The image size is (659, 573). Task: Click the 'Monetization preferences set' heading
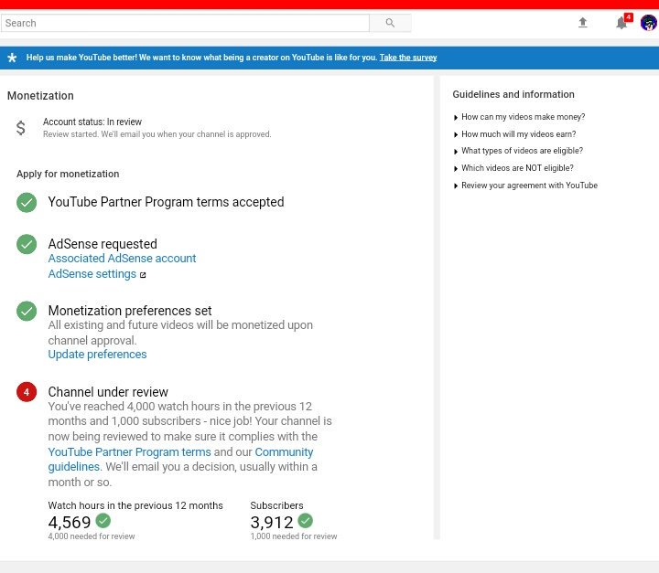coord(130,311)
